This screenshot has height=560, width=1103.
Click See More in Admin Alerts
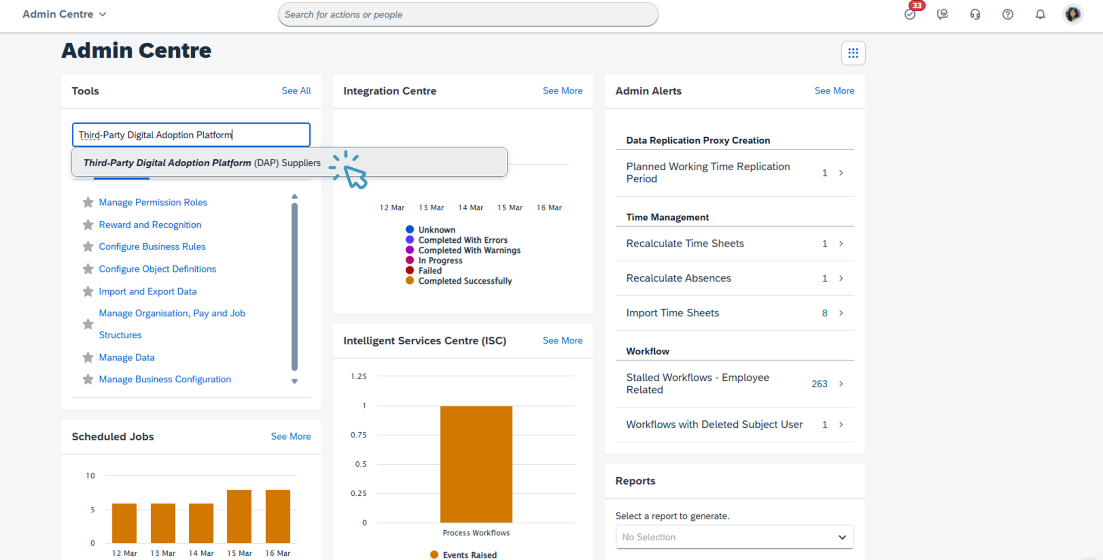(x=834, y=91)
